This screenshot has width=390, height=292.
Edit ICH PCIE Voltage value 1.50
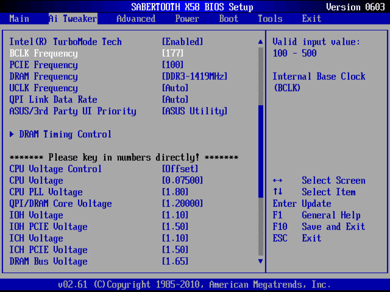(x=175, y=250)
